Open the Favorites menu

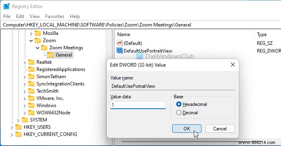(55, 16)
